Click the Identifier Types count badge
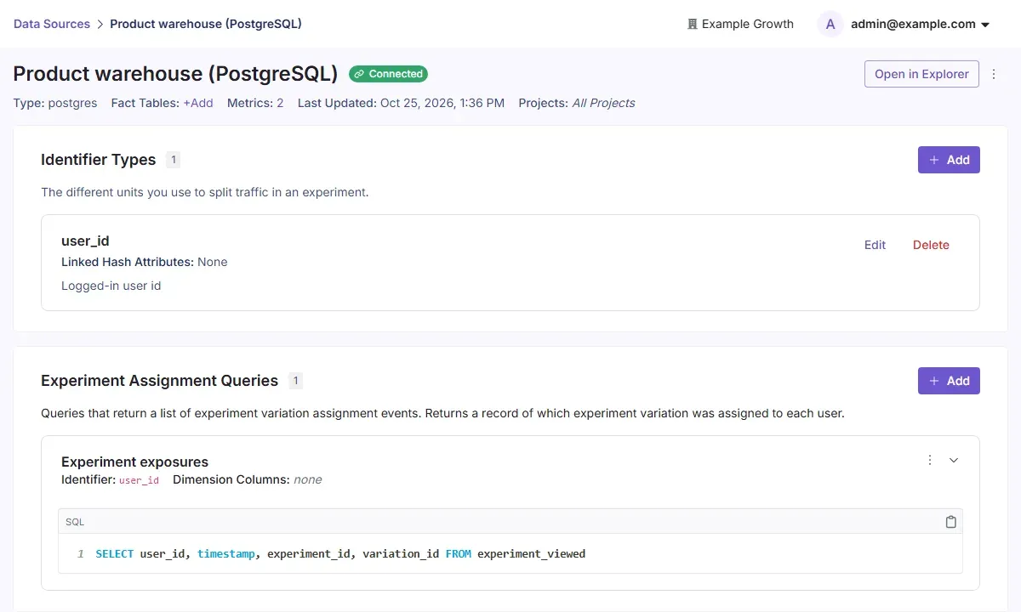 click(x=173, y=160)
